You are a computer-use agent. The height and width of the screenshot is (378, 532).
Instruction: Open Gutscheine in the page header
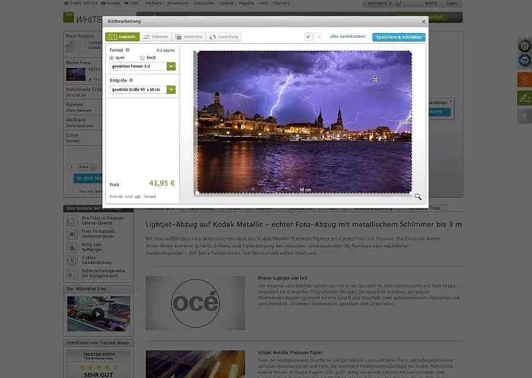(x=203, y=3)
